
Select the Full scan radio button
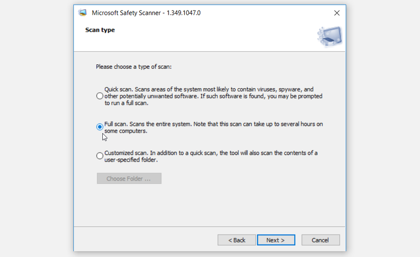click(x=100, y=126)
